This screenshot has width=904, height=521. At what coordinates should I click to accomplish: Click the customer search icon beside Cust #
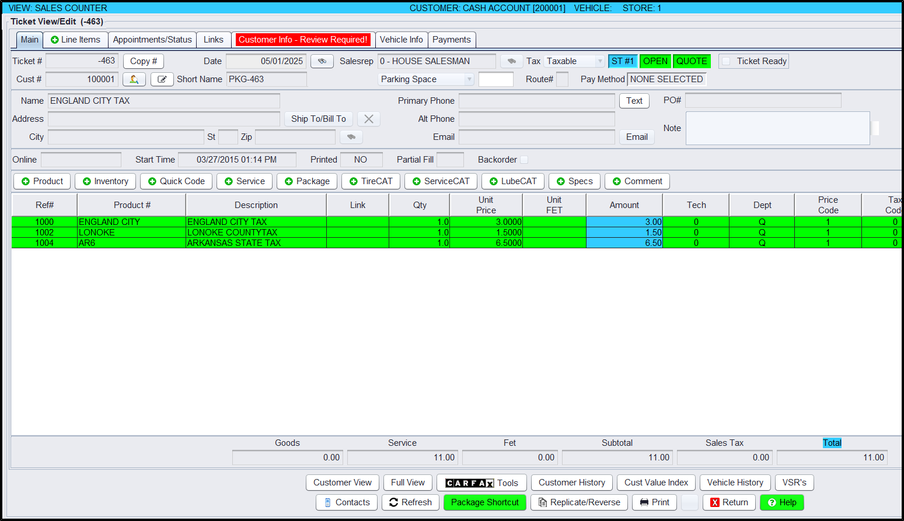134,79
